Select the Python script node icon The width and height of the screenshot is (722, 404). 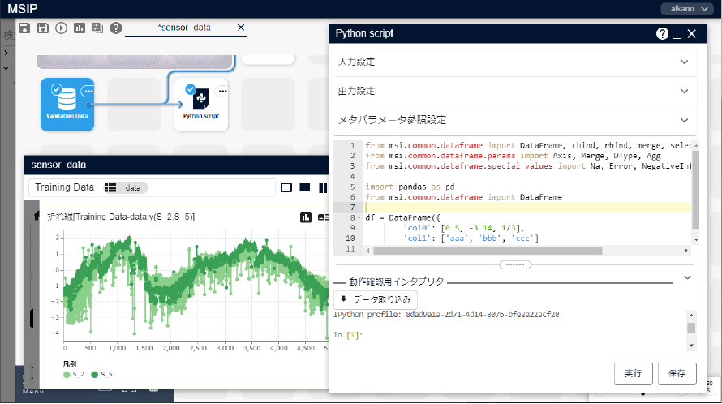click(x=201, y=101)
